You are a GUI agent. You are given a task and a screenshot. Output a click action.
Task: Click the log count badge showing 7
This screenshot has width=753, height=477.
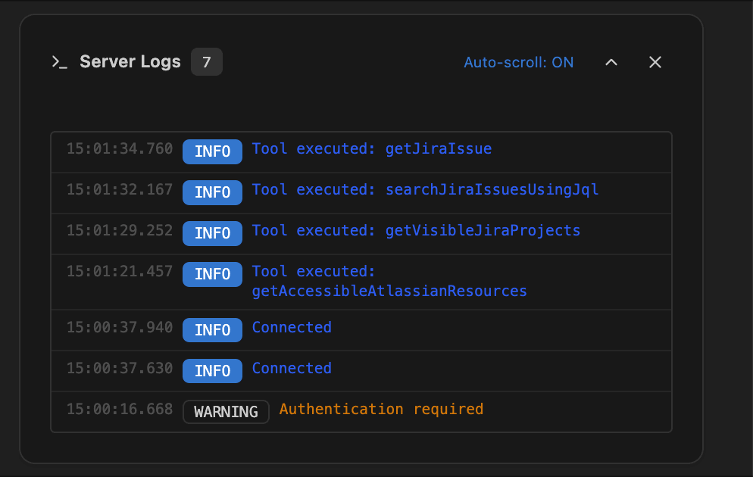click(x=206, y=62)
